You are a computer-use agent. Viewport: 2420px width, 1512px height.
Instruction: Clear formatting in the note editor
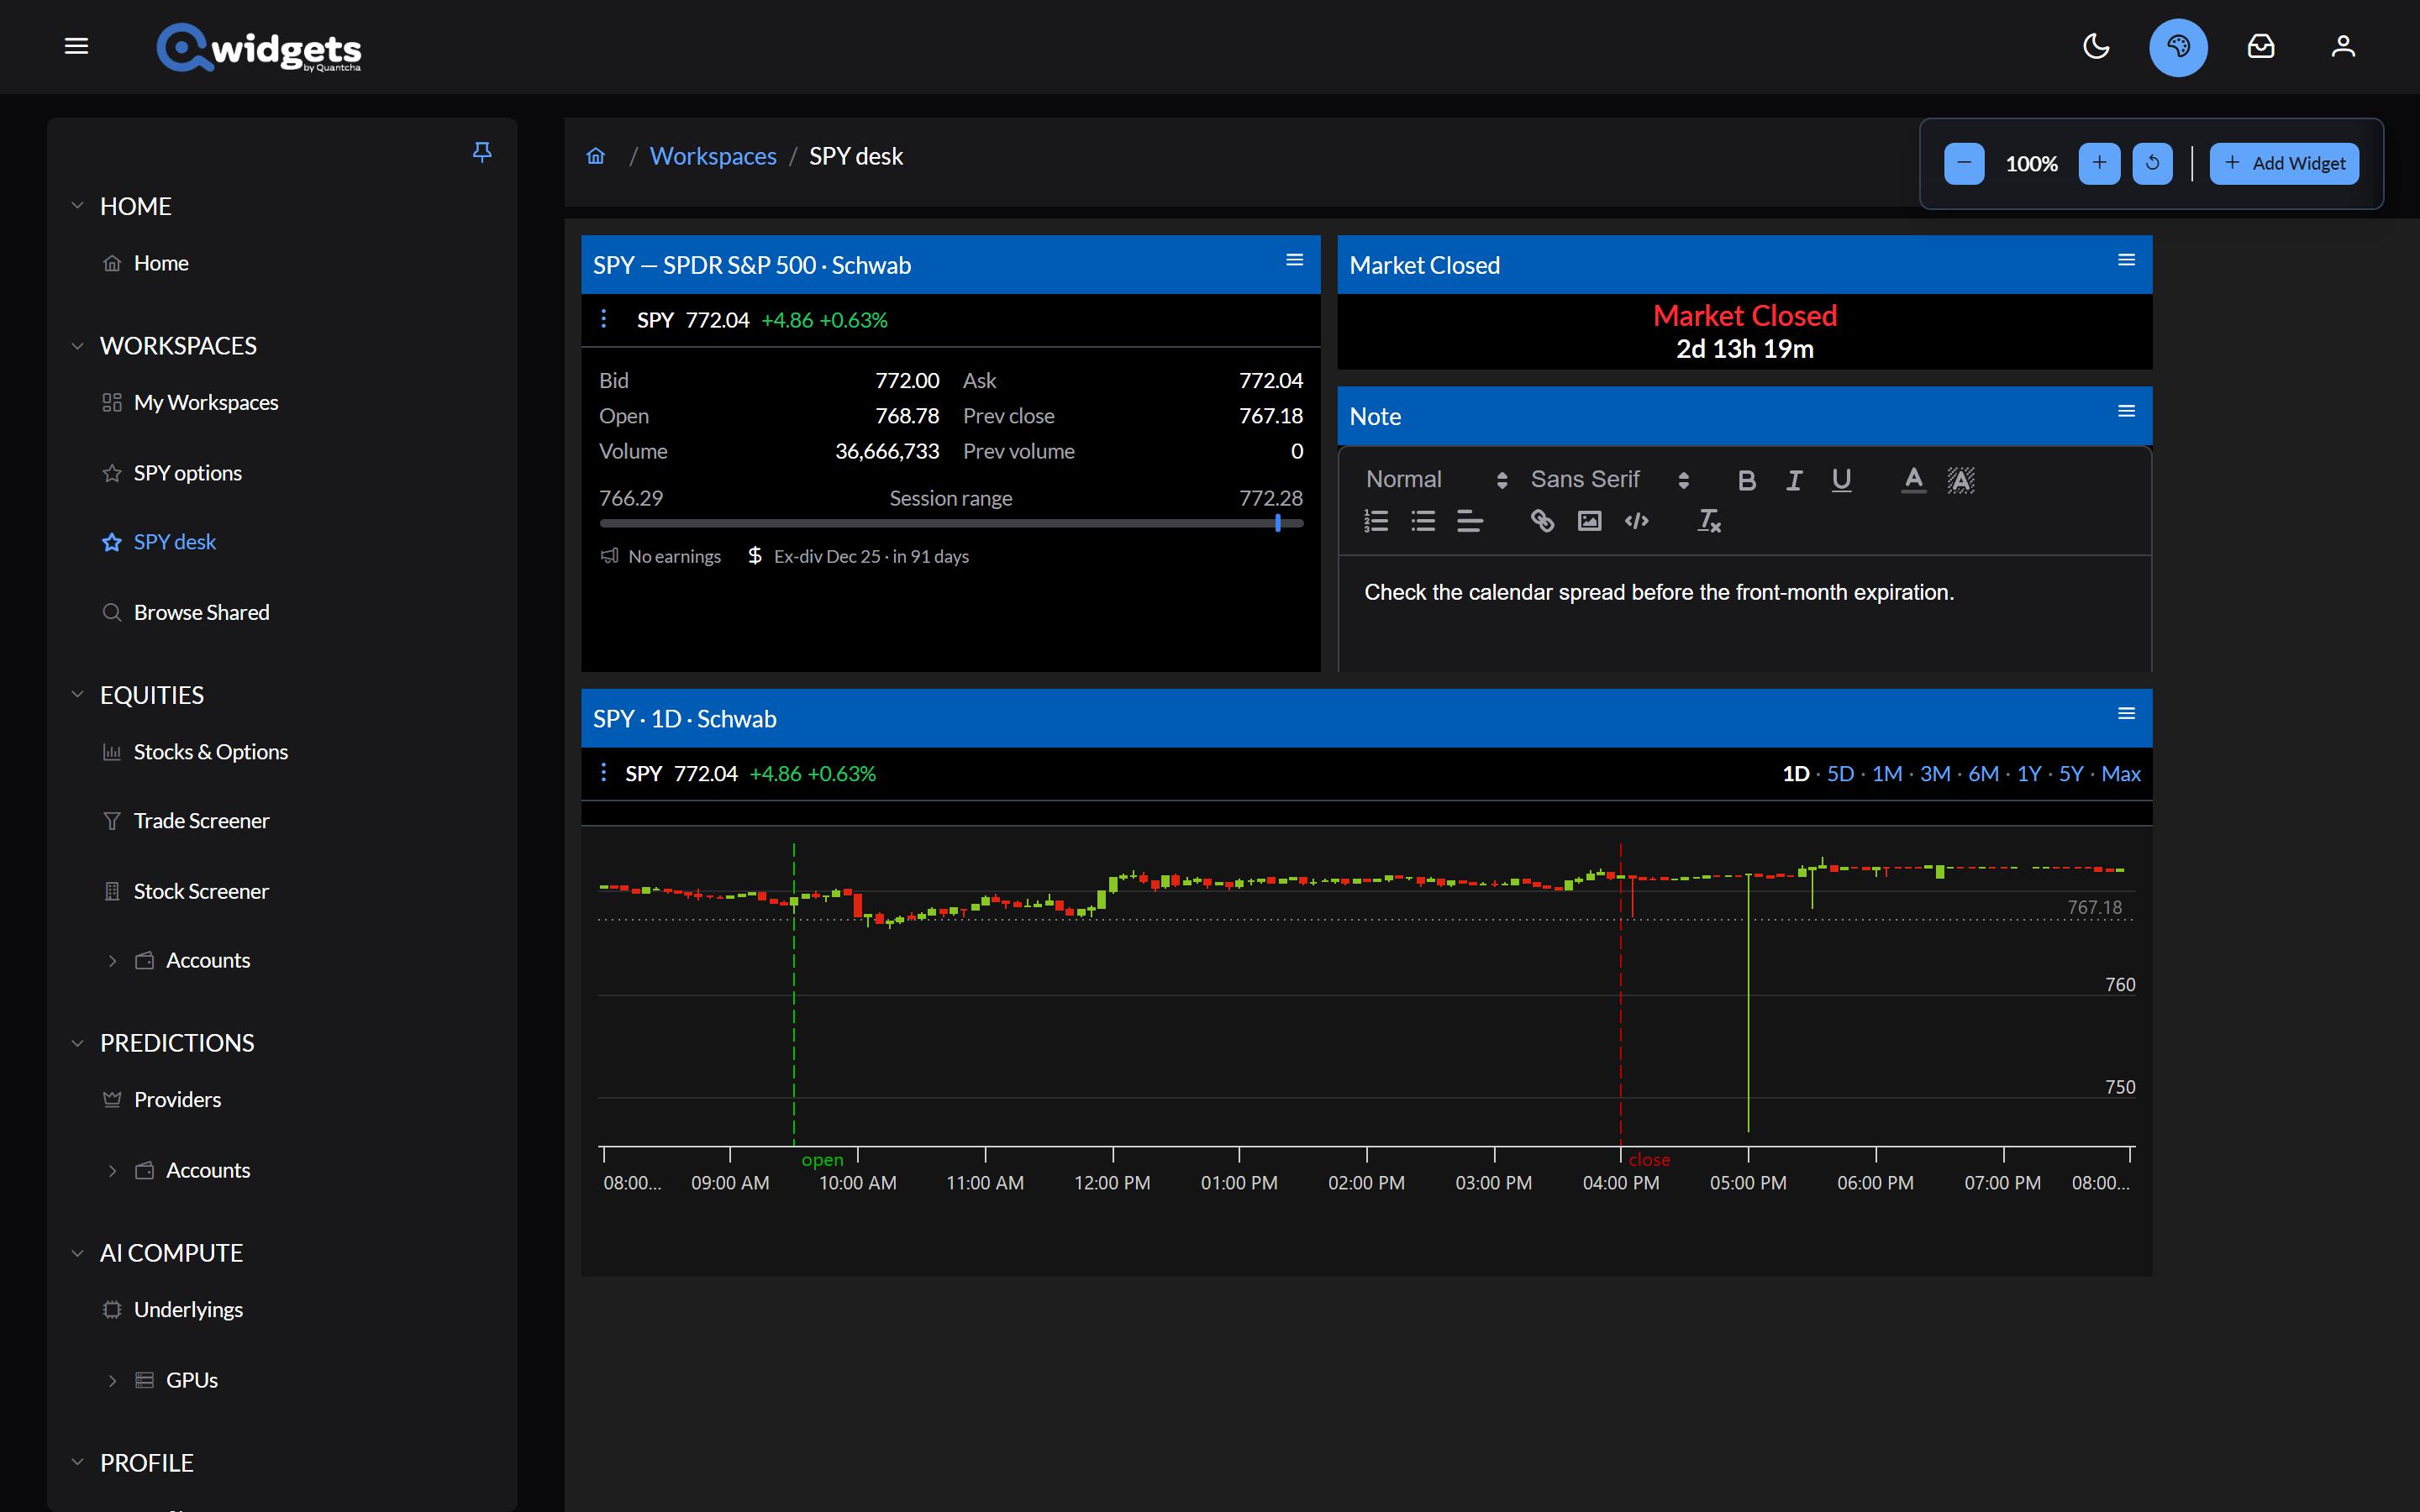point(1709,521)
